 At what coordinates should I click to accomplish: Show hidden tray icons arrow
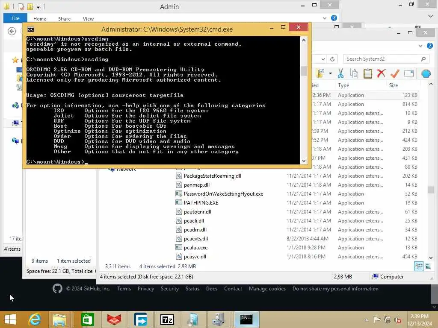point(367,320)
